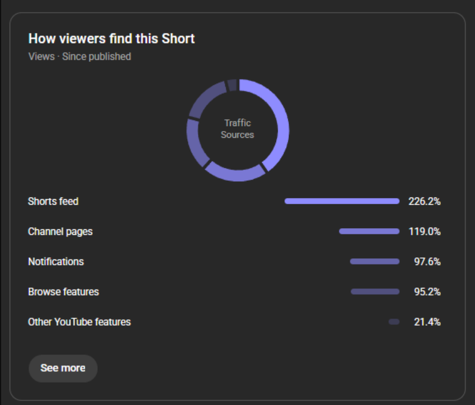Click the Shorts feed progress bar

tap(342, 201)
